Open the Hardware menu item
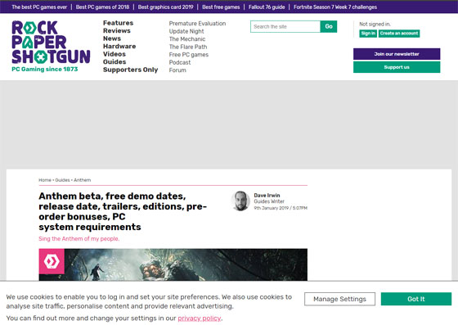 [119, 46]
